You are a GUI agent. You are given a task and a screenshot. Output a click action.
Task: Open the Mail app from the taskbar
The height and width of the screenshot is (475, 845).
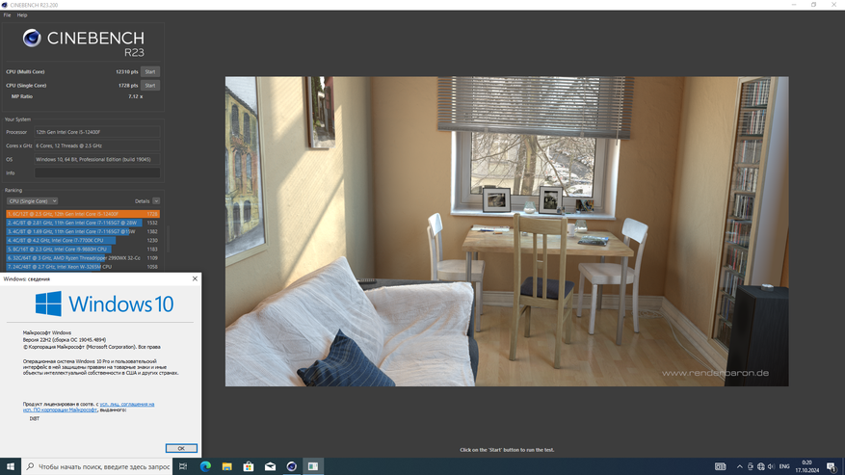pyautogui.click(x=270, y=466)
